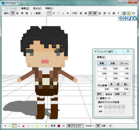Click the 移動 move button
The image size is (139, 130).
[102, 63]
